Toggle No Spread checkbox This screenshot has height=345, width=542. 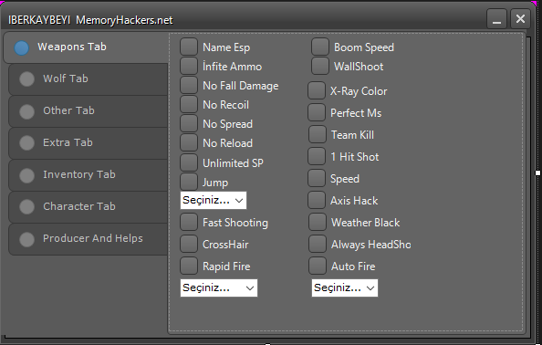coord(189,123)
